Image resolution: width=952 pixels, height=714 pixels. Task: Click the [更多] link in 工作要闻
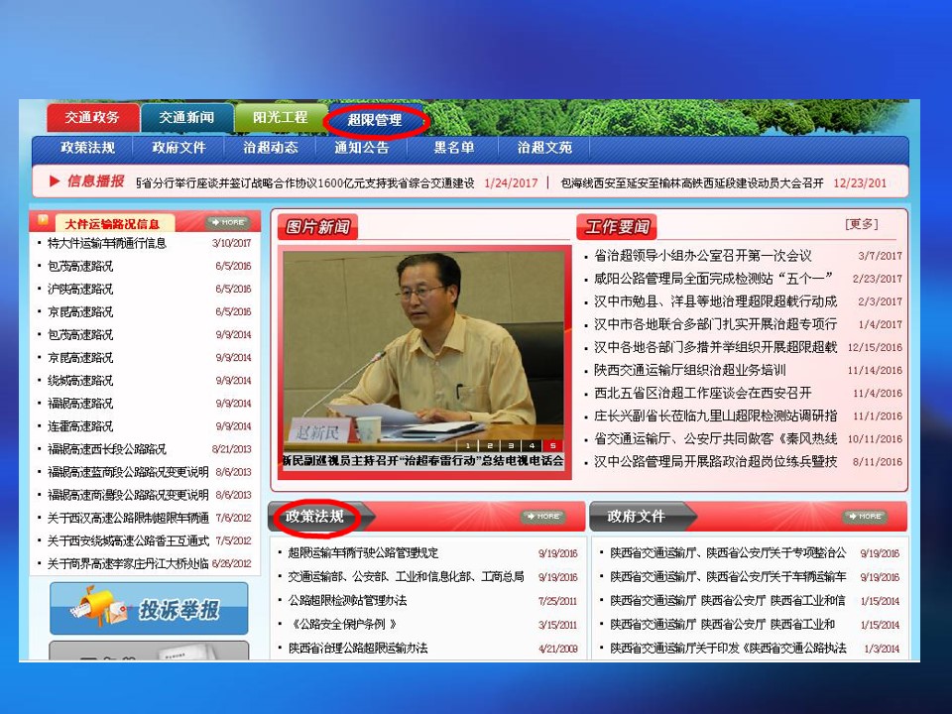[x=861, y=225]
